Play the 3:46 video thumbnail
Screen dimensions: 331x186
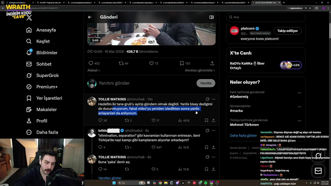click(151, 34)
